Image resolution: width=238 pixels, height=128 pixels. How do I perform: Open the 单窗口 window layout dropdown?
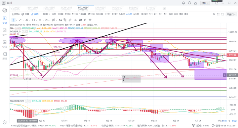(x=231, y=14)
